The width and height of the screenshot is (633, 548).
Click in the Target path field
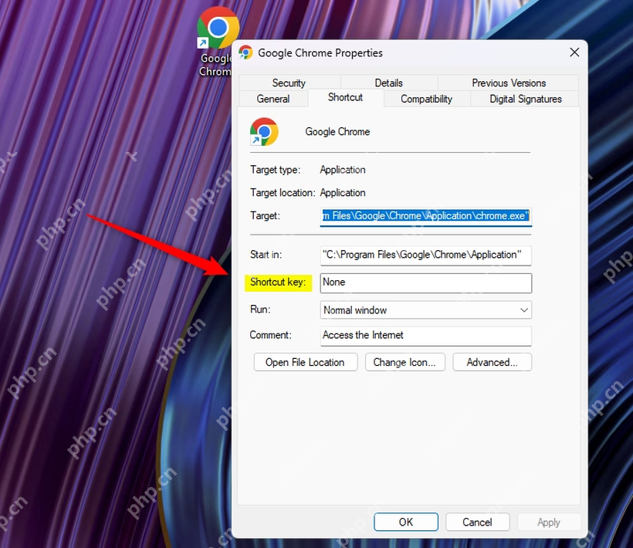[426, 216]
